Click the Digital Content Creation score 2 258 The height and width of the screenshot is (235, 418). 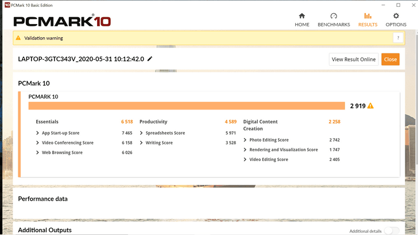tap(334, 122)
